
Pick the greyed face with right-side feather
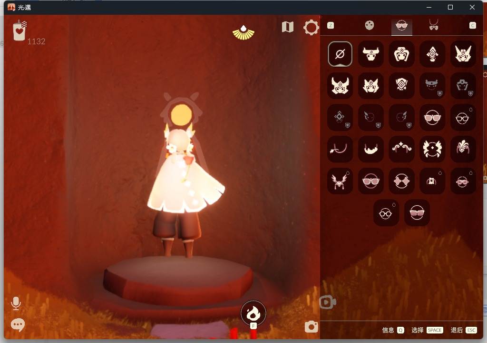[x=401, y=117]
